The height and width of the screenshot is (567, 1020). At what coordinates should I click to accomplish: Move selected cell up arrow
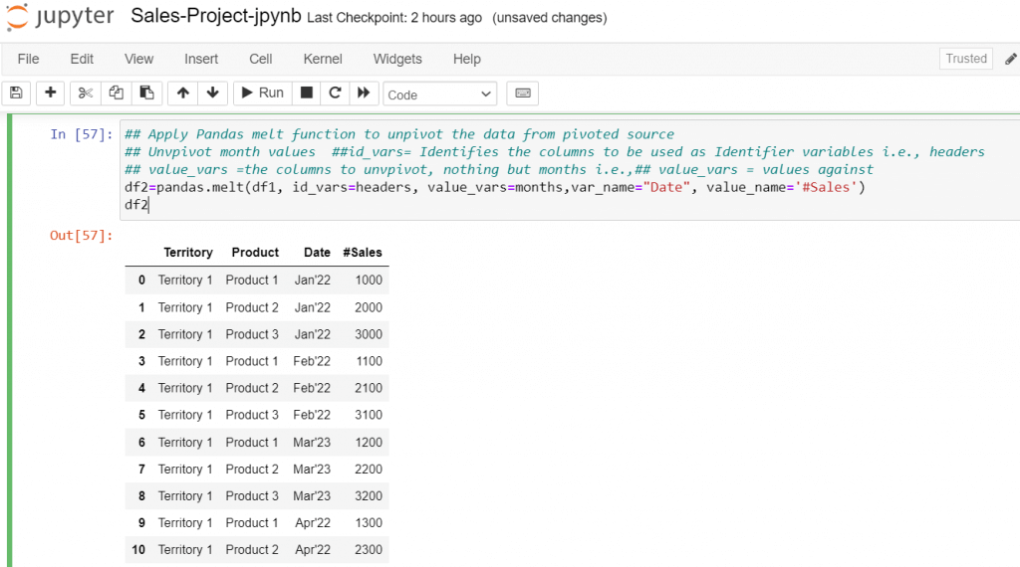pyautogui.click(x=182, y=94)
